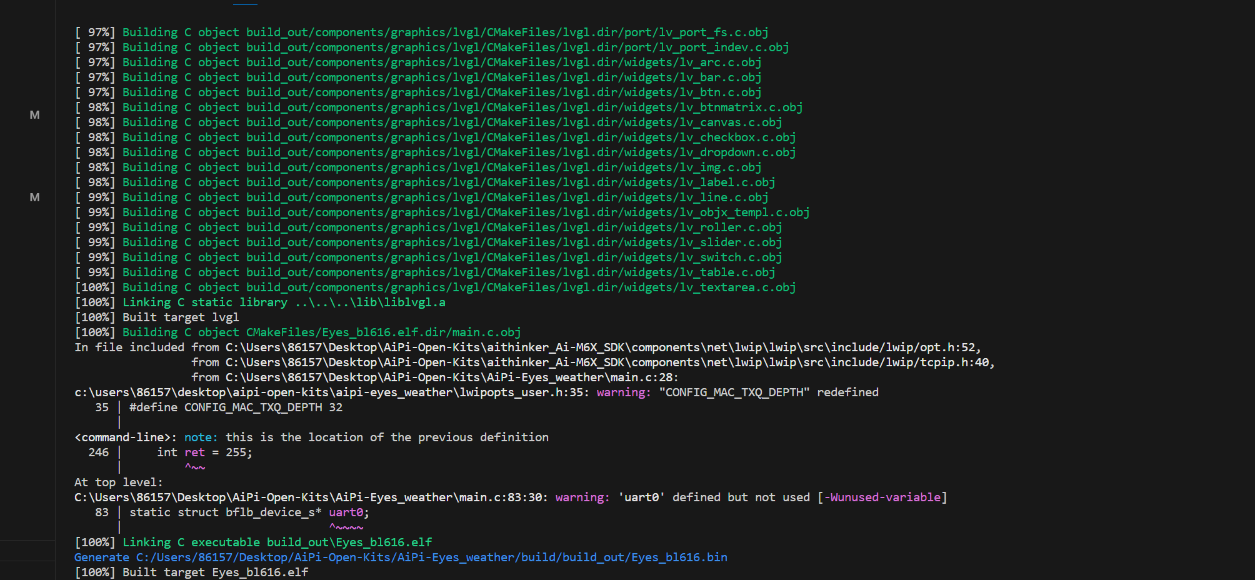Click the 'note: this is the location' message
Image resolution: width=1255 pixels, height=580 pixels.
click(366, 437)
